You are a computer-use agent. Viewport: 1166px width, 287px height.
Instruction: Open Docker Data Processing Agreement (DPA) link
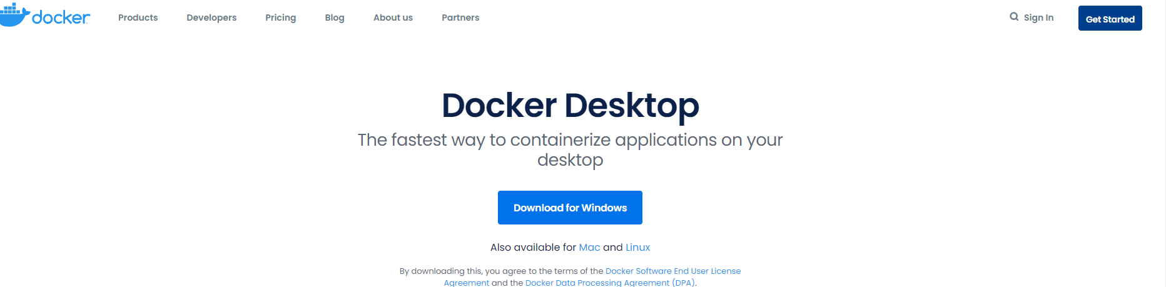click(610, 283)
